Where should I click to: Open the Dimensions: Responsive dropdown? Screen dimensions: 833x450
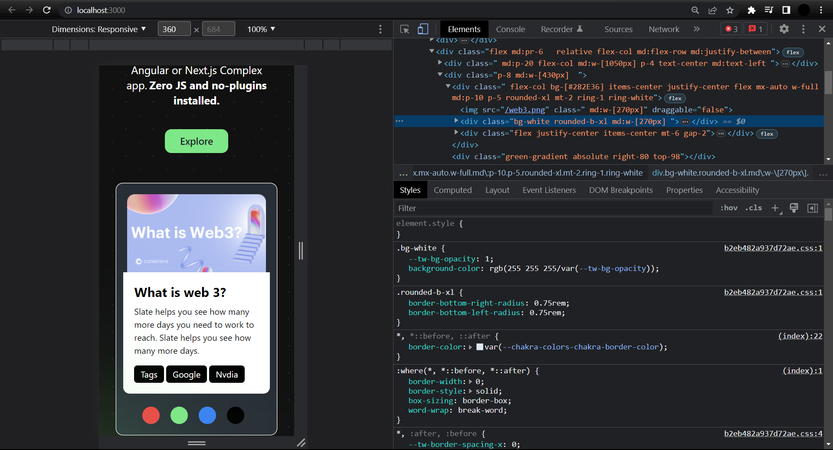[98, 29]
